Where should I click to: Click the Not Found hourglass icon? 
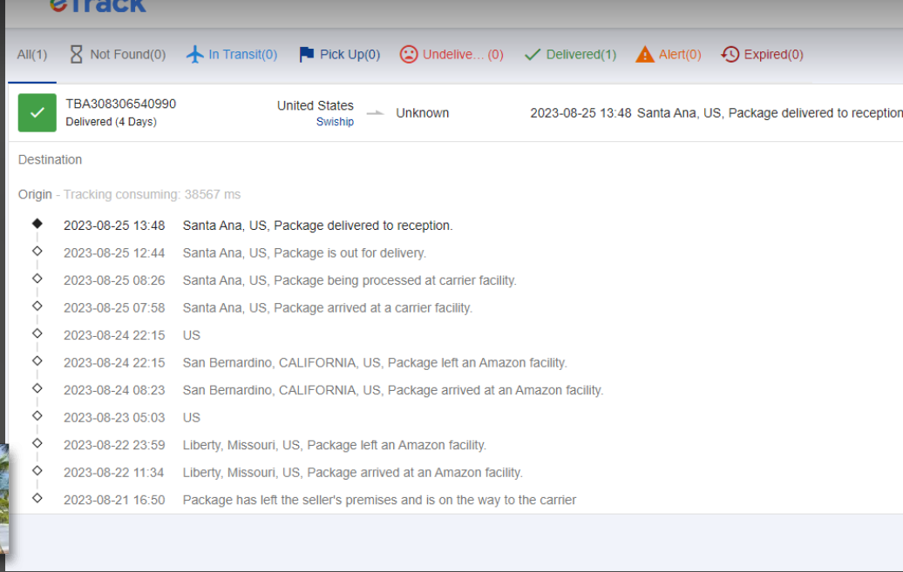(x=76, y=55)
